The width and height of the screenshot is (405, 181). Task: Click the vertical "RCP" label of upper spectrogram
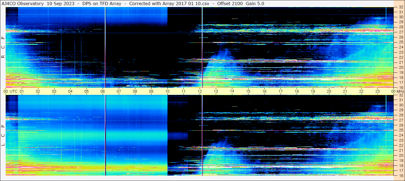[3, 47]
